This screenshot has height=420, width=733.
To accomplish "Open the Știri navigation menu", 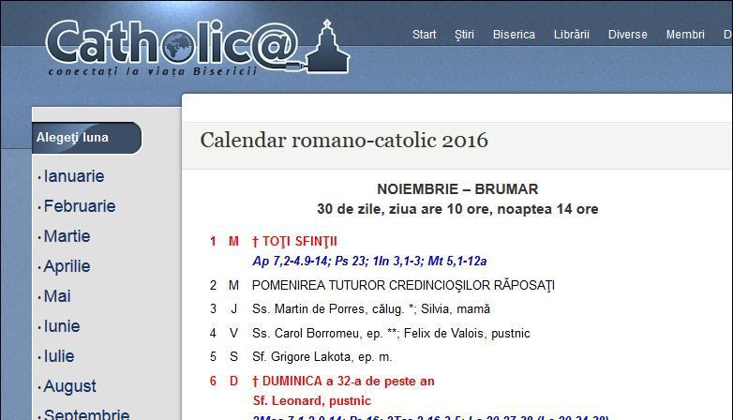I will [464, 35].
